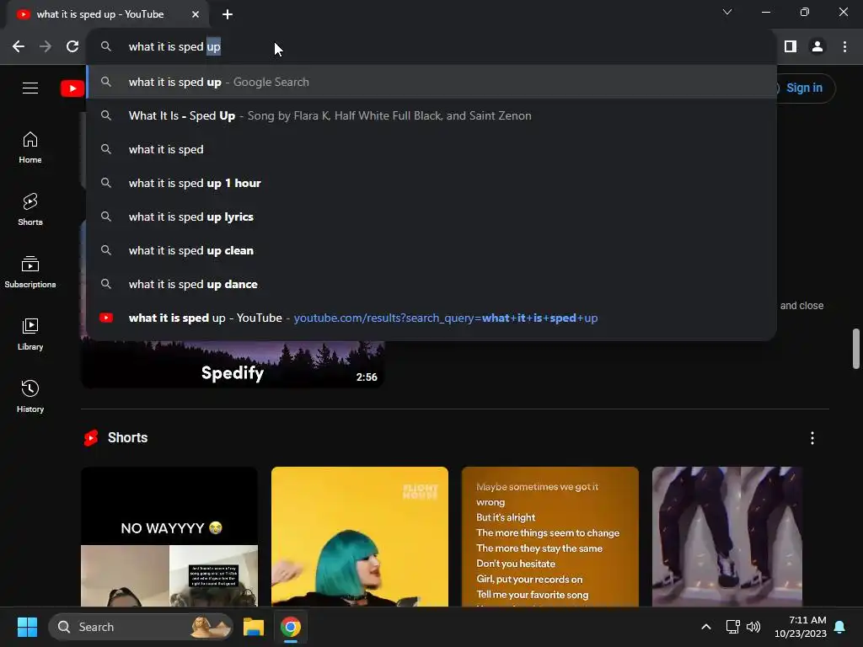Choose 'what it is sped up dance' suggestion
Viewport: 863px width, 647px height.
(431, 284)
